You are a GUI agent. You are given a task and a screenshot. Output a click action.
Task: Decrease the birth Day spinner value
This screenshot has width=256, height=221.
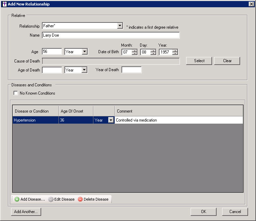click(153, 53)
